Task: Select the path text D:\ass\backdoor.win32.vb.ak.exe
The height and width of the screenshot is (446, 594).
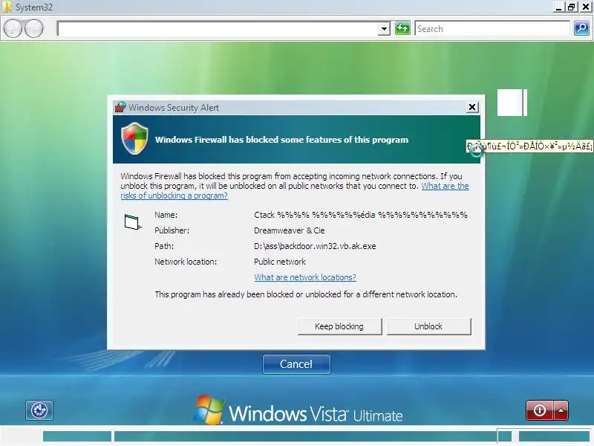Action: [x=315, y=246]
